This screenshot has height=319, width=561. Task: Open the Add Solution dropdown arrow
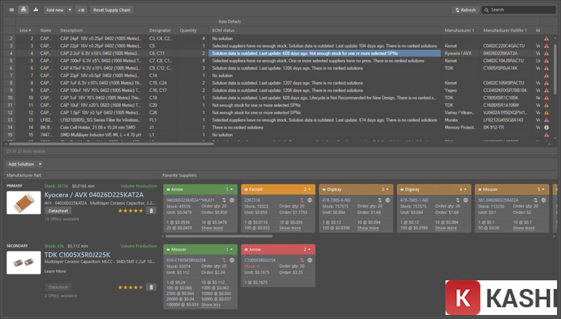[40, 164]
